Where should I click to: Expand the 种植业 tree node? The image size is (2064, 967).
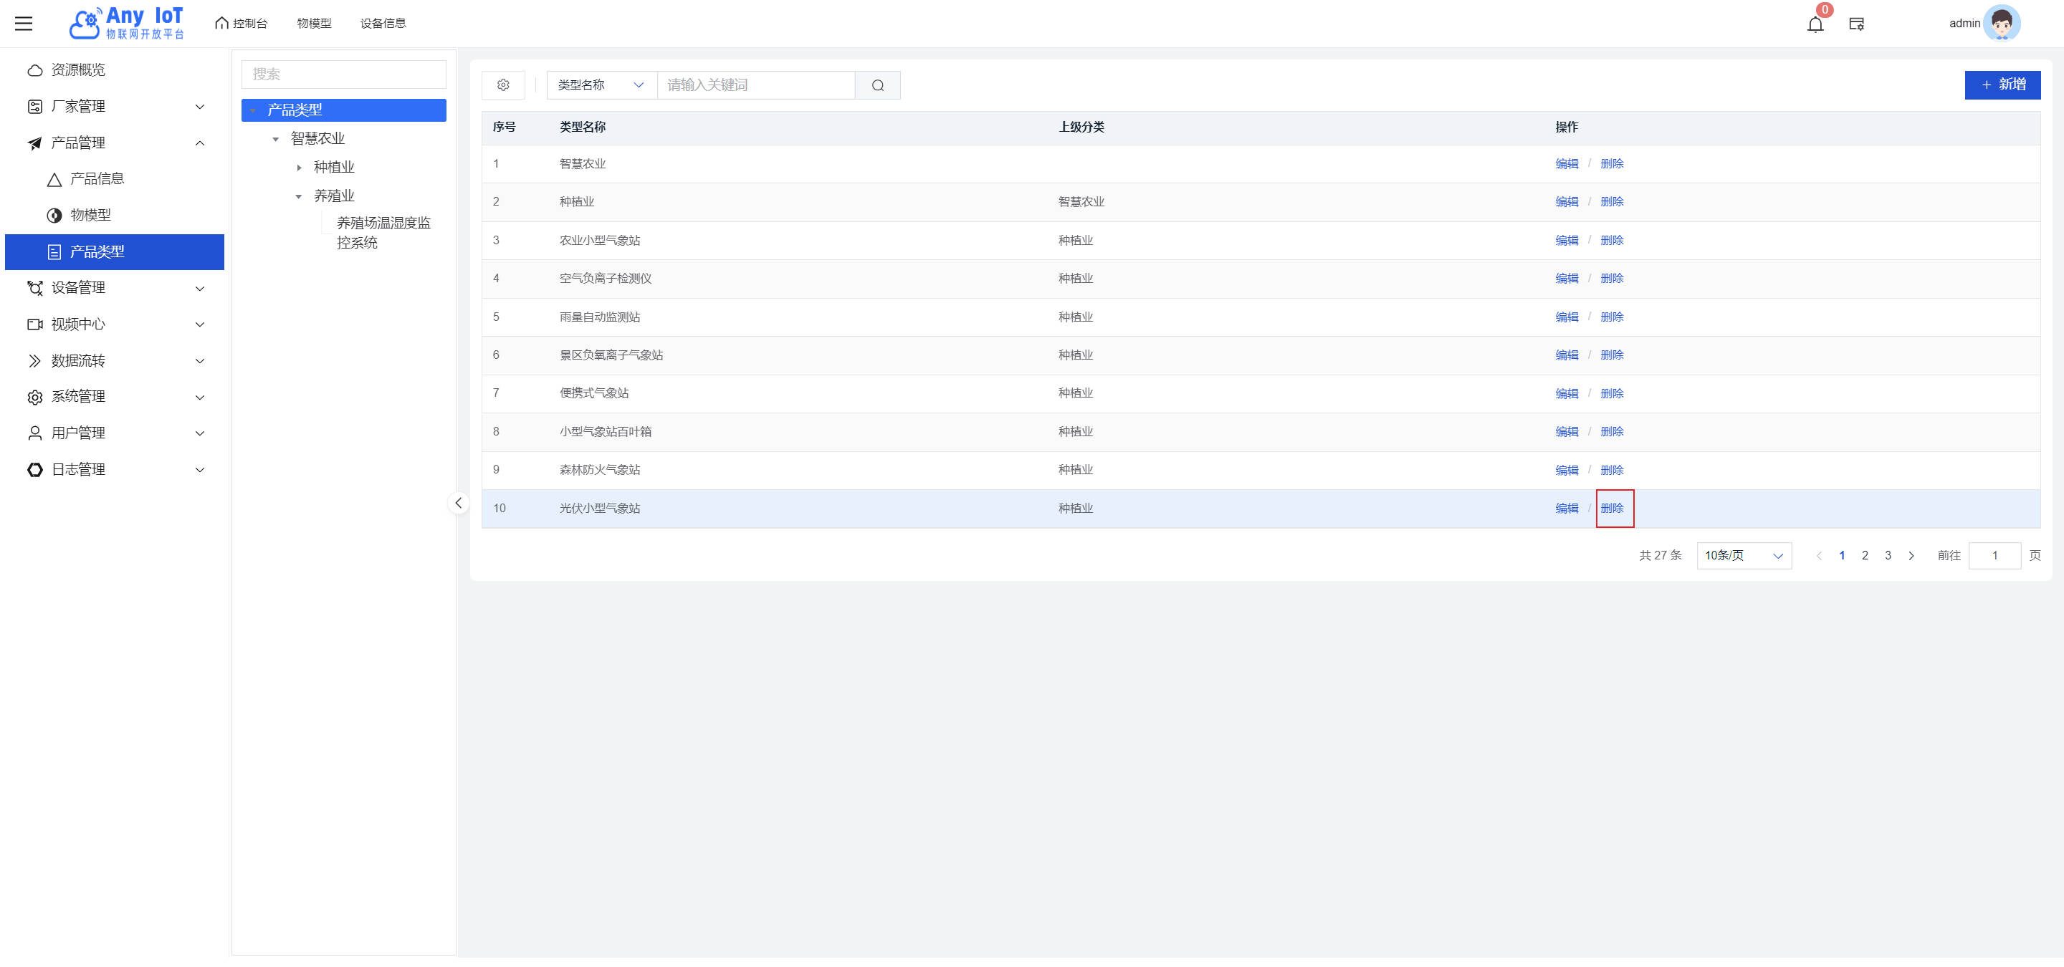(x=299, y=168)
